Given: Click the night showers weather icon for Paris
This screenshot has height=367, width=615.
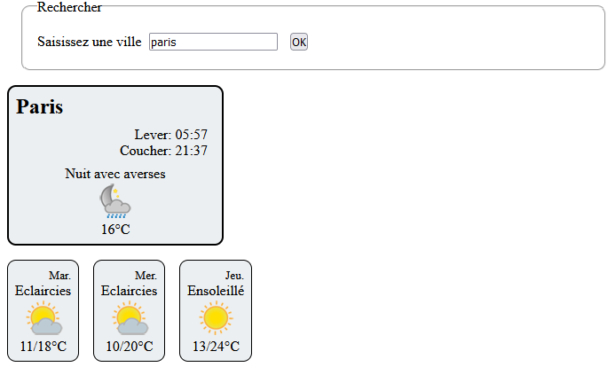Looking at the screenshot, I should point(114,201).
